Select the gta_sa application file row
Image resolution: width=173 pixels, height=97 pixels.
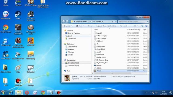pyautogui.click(x=120, y=71)
